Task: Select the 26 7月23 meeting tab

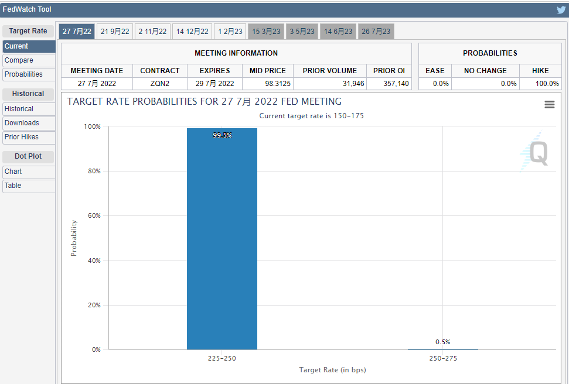Action: [376, 32]
